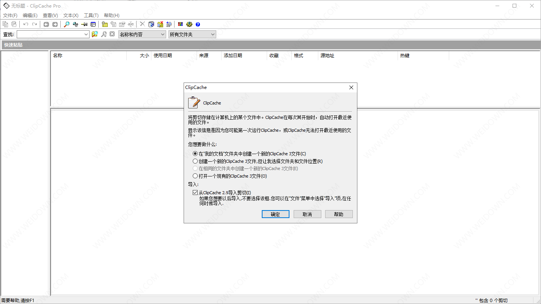Click the window layout panel icon
541x304 pixels.
point(93,24)
